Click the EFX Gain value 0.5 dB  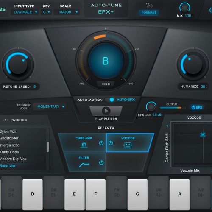tap(157, 115)
